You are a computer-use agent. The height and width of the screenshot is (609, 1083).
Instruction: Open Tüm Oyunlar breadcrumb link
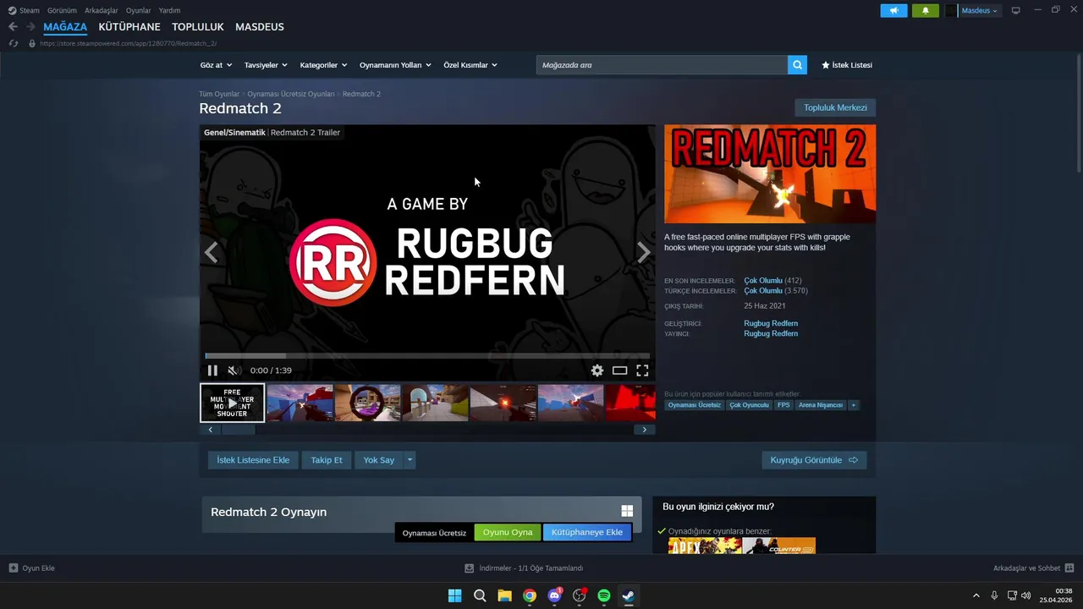pyautogui.click(x=219, y=94)
